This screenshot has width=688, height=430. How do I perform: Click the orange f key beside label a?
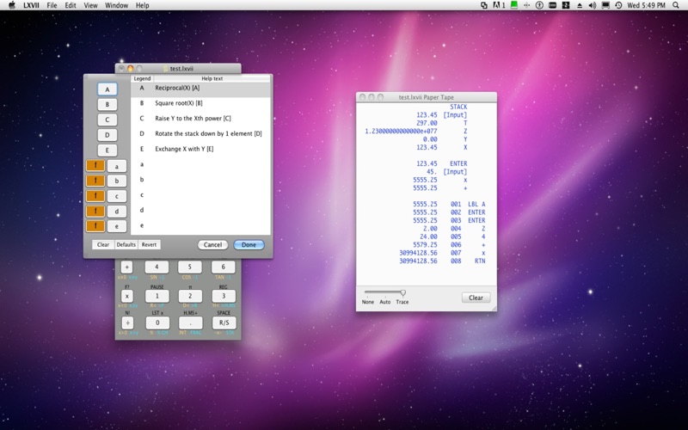(94, 166)
